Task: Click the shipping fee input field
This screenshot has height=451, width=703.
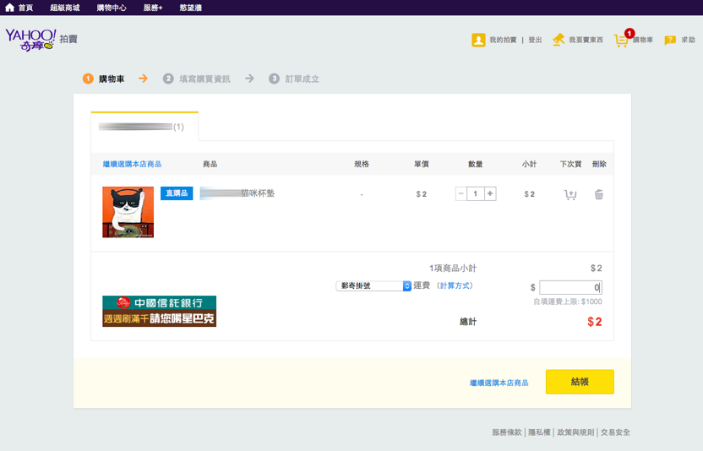Action: (569, 287)
